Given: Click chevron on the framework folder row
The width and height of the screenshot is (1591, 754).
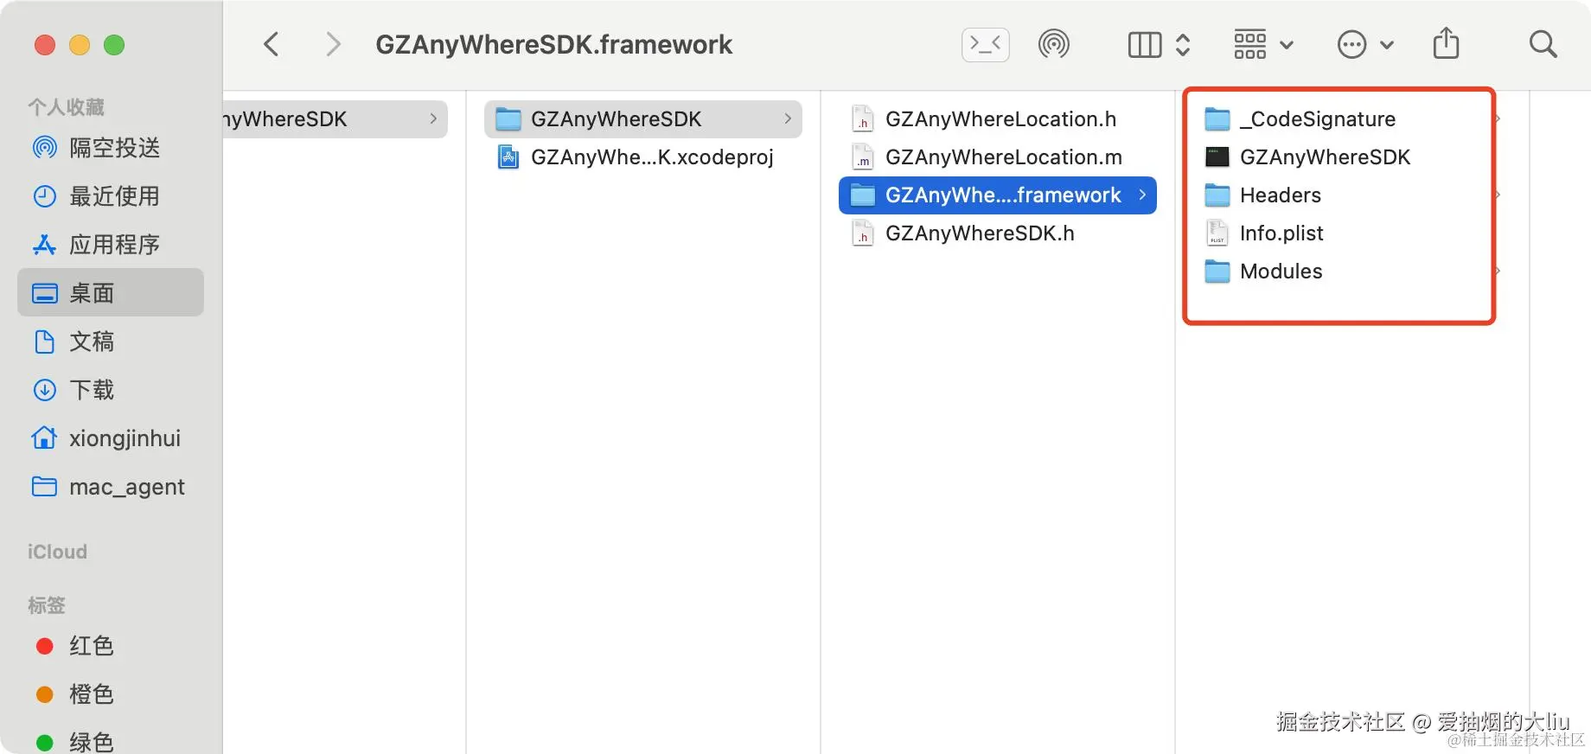Looking at the screenshot, I should [x=1142, y=195].
